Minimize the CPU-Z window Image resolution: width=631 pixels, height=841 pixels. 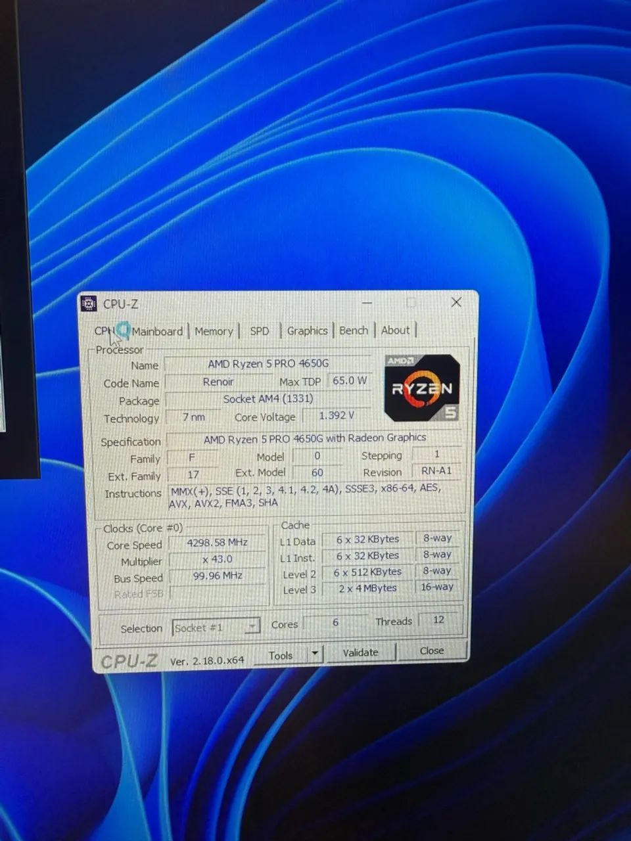click(x=367, y=303)
